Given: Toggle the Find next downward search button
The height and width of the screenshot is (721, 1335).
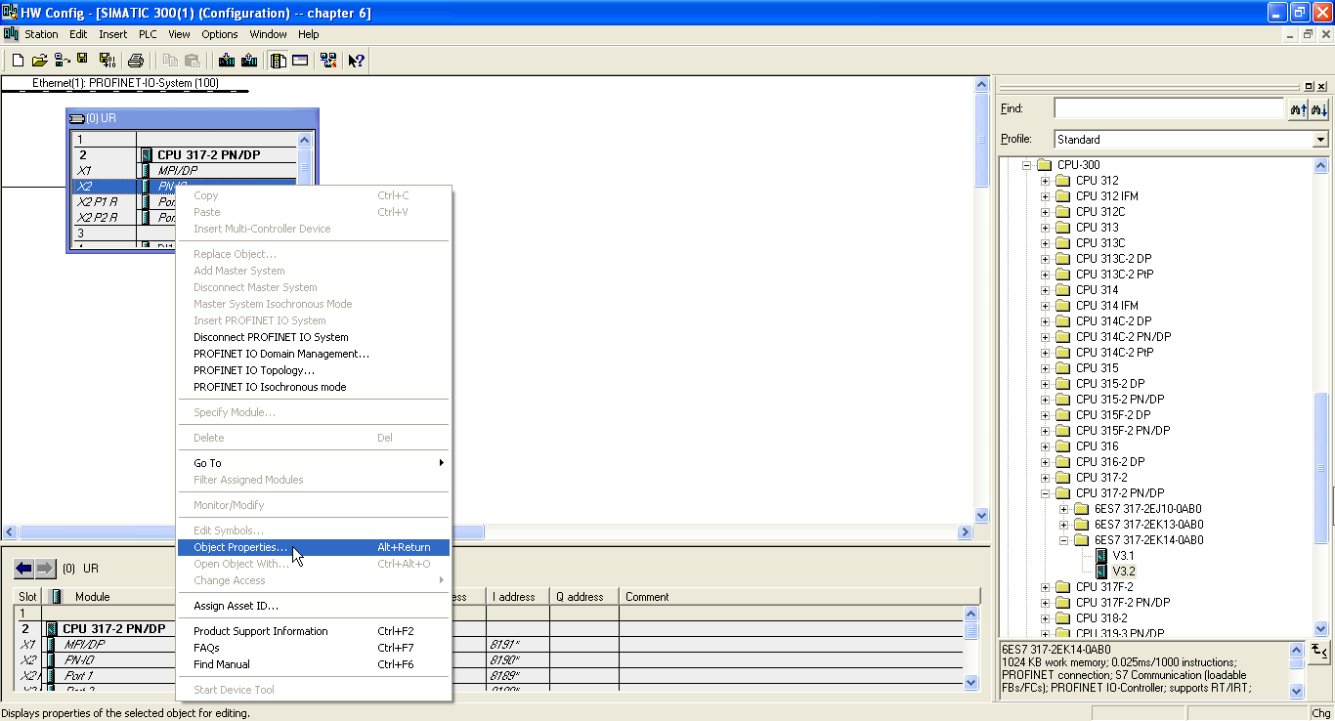Looking at the screenshot, I should pos(1318,108).
